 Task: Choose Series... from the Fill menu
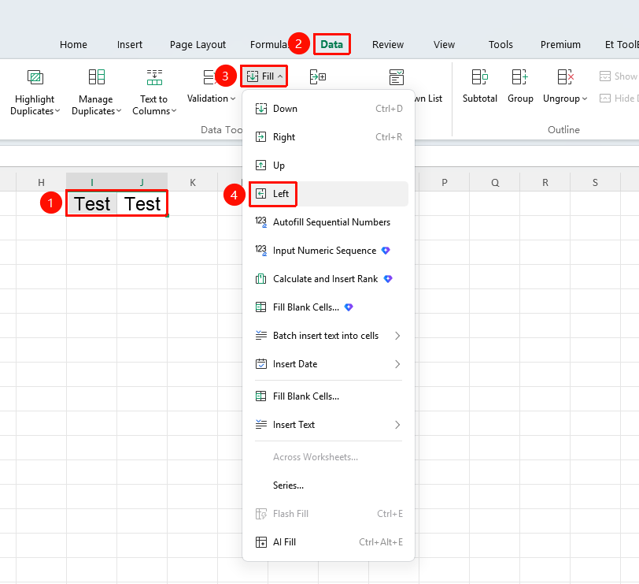point(328,485)
